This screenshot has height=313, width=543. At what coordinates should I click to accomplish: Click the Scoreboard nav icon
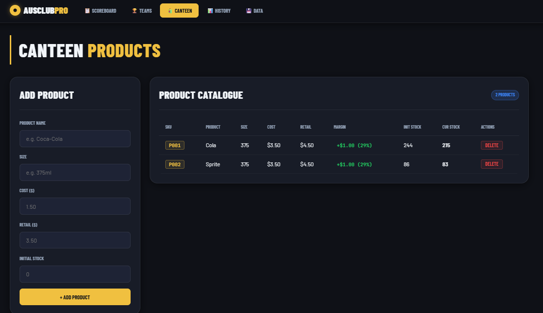(x=87, y=11)
